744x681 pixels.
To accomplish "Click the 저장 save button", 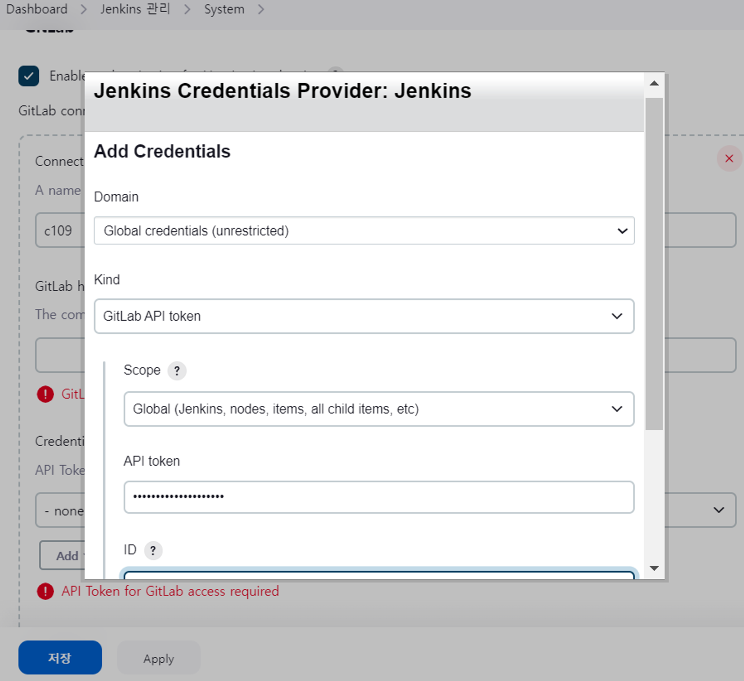I will (60, 658).
